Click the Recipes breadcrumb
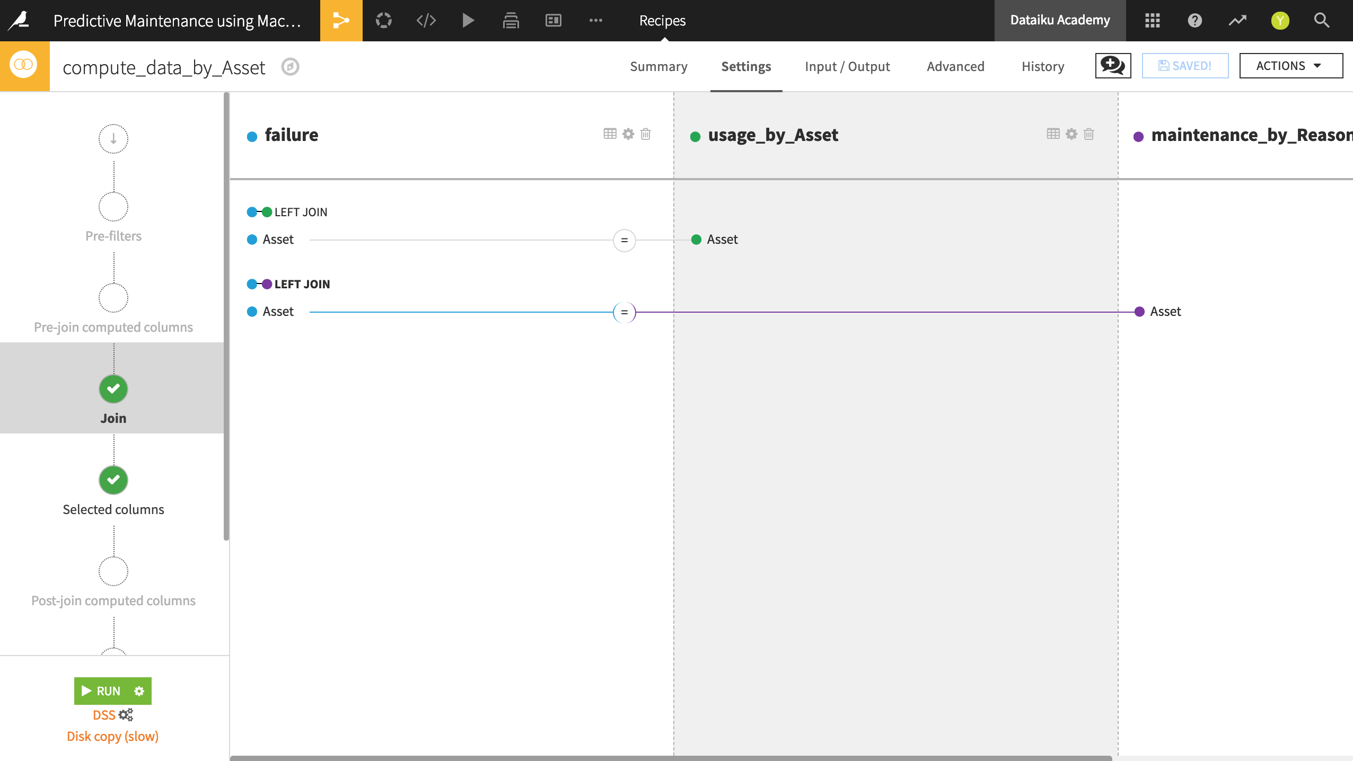 click(x=662, y=21)
